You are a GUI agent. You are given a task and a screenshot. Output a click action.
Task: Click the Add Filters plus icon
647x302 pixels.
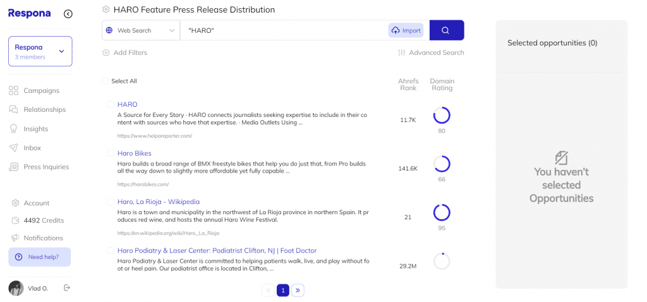[106, 53]
